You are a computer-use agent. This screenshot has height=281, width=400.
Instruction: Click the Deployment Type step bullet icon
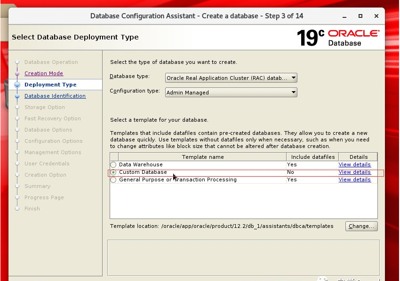(x=17, y=85)
